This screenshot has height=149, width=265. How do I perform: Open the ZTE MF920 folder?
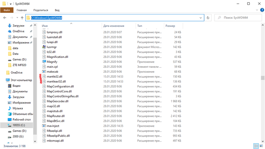(x=19, y=65)
